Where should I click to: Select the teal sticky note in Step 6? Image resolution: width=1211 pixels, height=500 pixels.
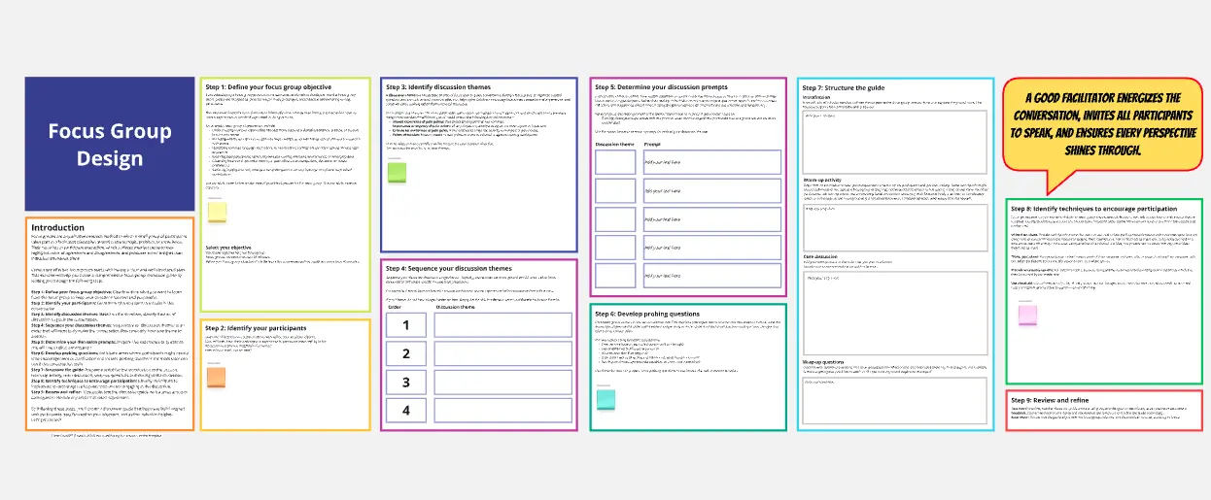605,397
